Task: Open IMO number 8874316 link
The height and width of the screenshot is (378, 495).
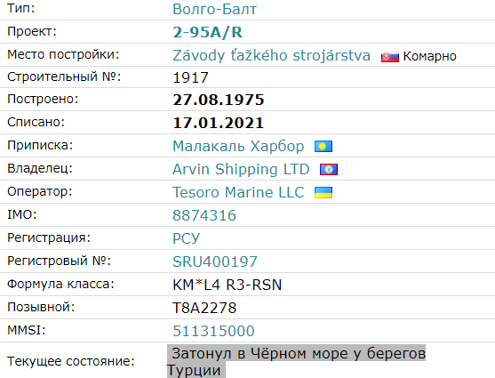Action: (204, 215)
